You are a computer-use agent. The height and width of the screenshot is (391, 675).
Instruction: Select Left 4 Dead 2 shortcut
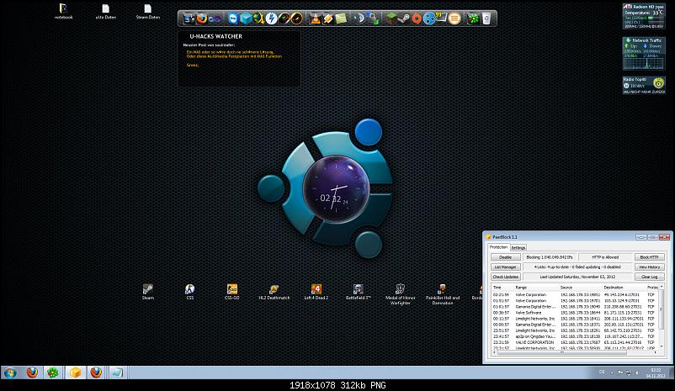316,292
